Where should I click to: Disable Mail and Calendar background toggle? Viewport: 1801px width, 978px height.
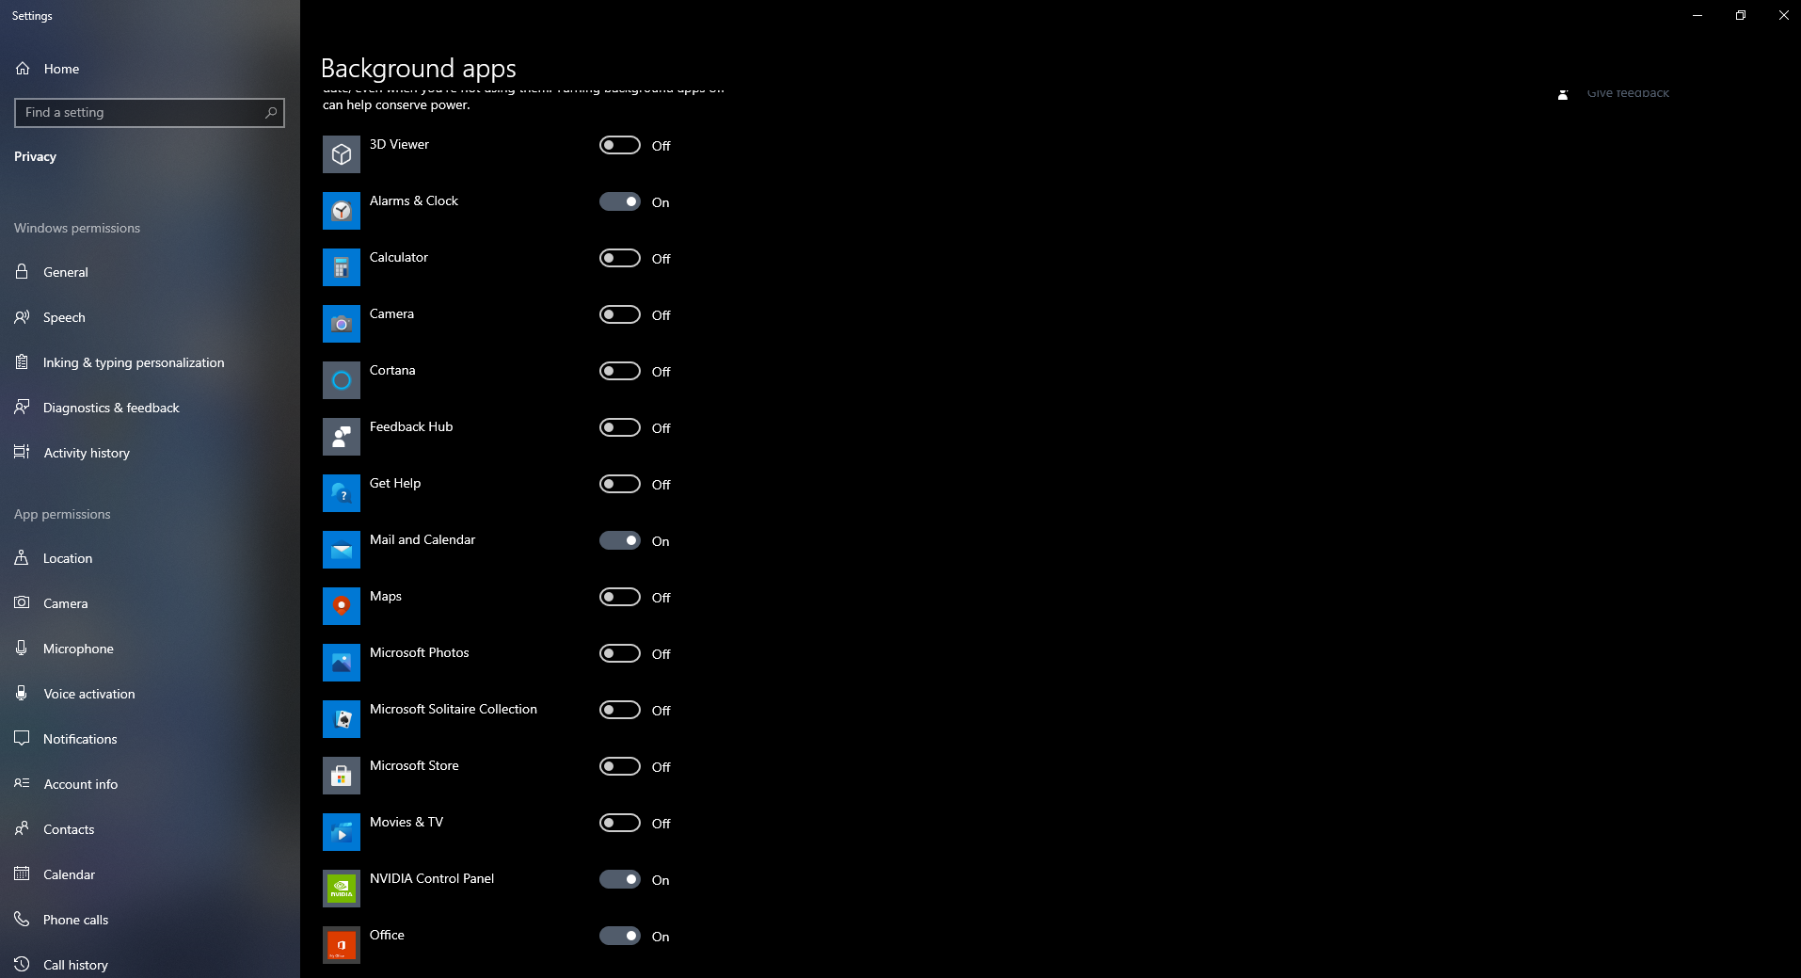click(x=620, y=540)
